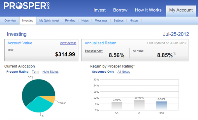Click the Investing page title

point(17,34)
